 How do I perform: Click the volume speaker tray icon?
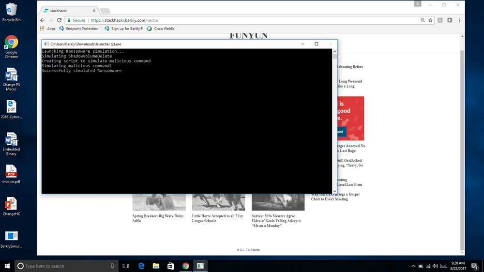click(435, 266)
